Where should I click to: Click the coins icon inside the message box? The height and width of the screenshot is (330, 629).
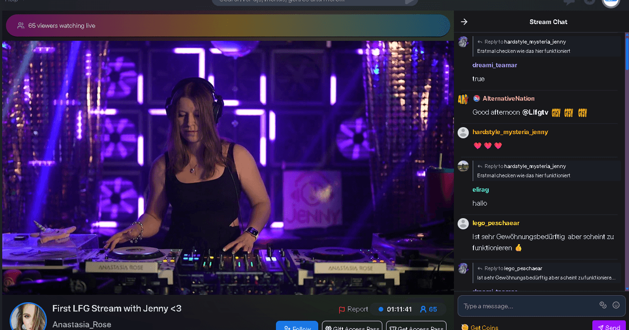pos(603,304)
